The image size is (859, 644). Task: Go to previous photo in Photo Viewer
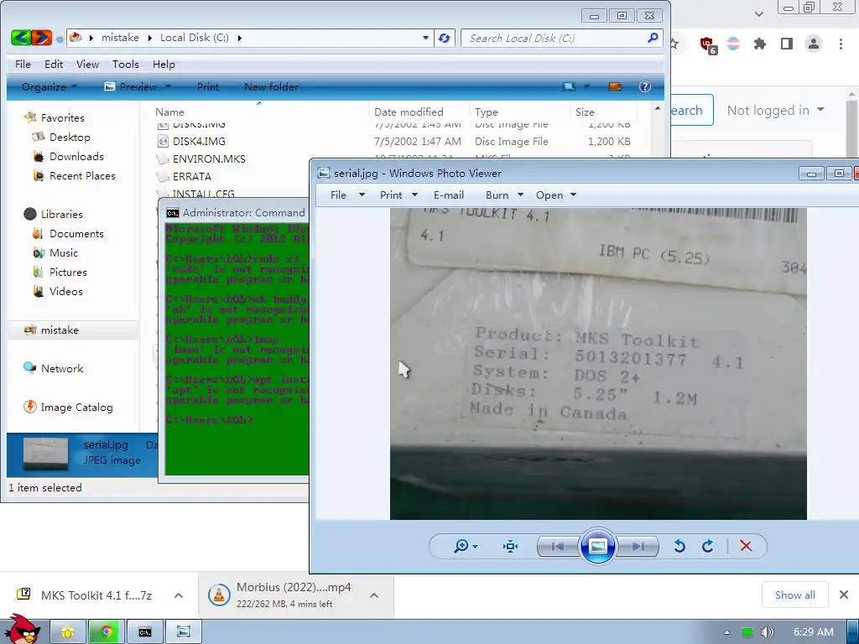[558, 546]
